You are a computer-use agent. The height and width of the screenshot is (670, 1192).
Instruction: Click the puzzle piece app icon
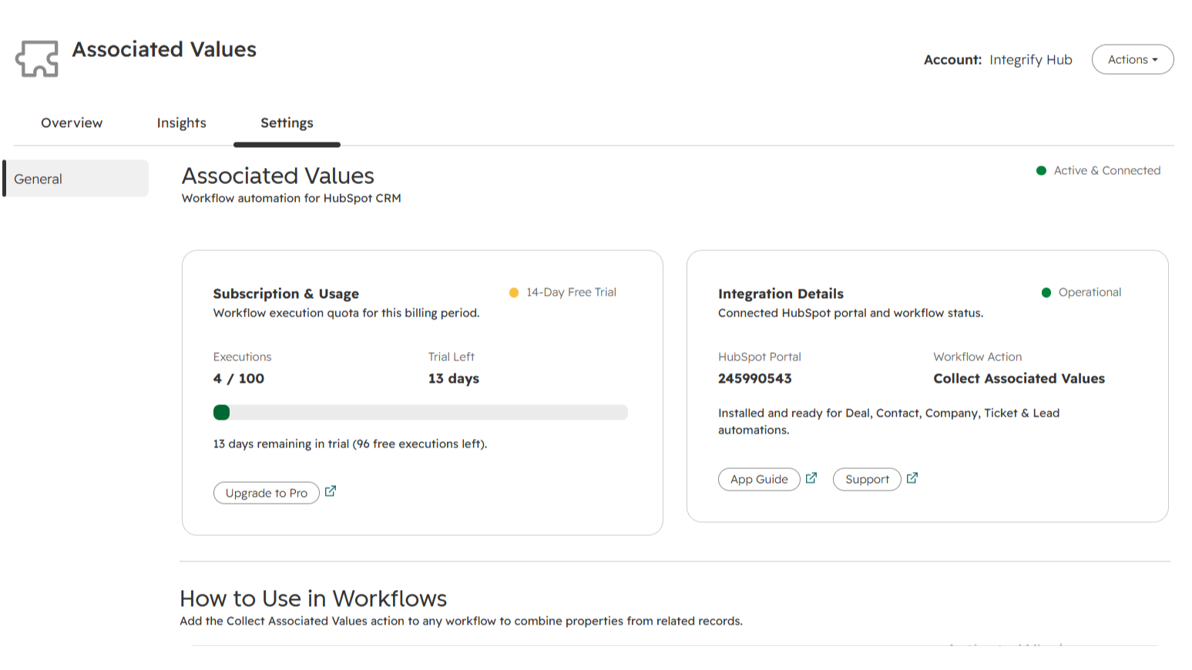pyautogui.click(x=37, y=59)
